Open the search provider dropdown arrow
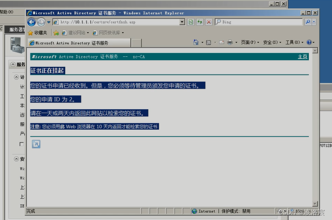 314,22
